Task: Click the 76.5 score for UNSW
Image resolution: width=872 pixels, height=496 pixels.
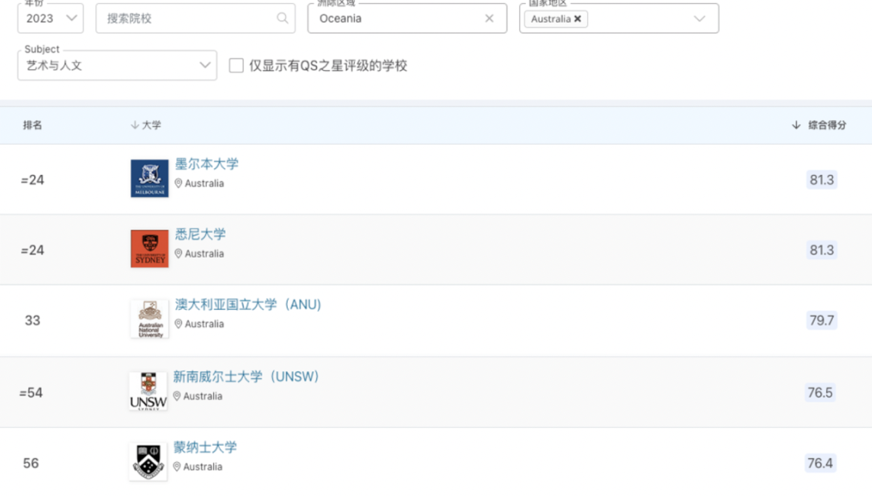Action: pyautogui.click(x=820, y=392)
